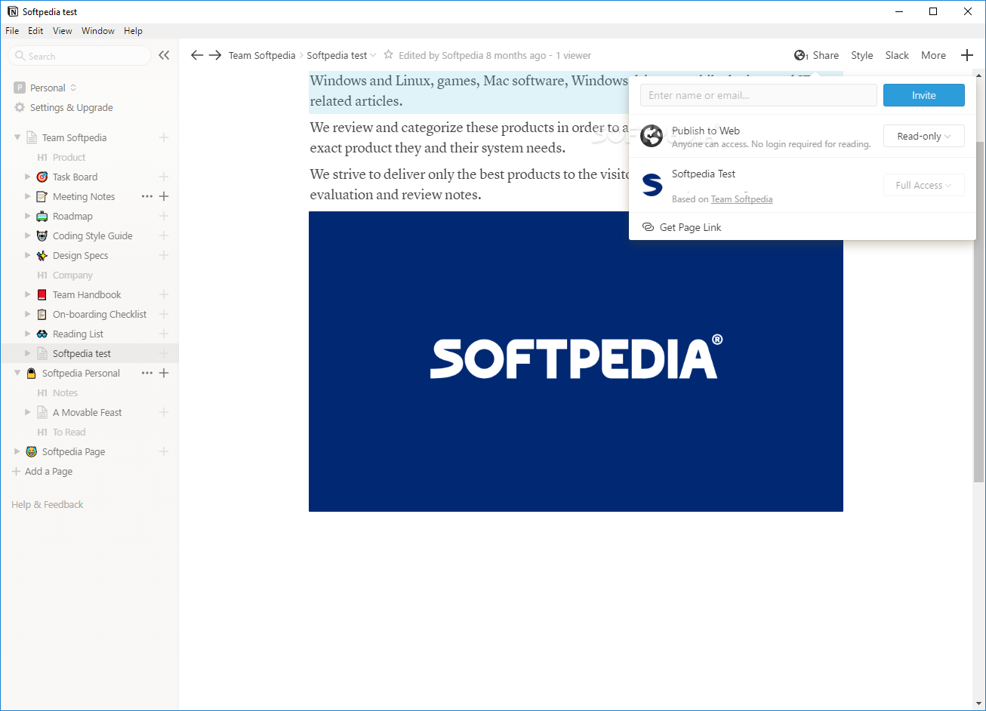Select the Notes heading in sidebar
This screenshot has width=986, height=711.
[x=65, y=392]
